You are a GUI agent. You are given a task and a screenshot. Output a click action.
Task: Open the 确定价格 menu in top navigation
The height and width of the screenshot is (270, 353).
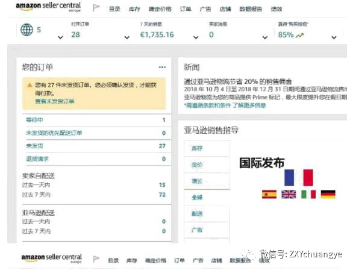coord(160,9)
